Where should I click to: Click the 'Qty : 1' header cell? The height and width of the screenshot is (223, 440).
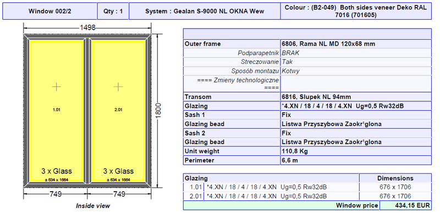pyautogui.click(x=113, y=11)
